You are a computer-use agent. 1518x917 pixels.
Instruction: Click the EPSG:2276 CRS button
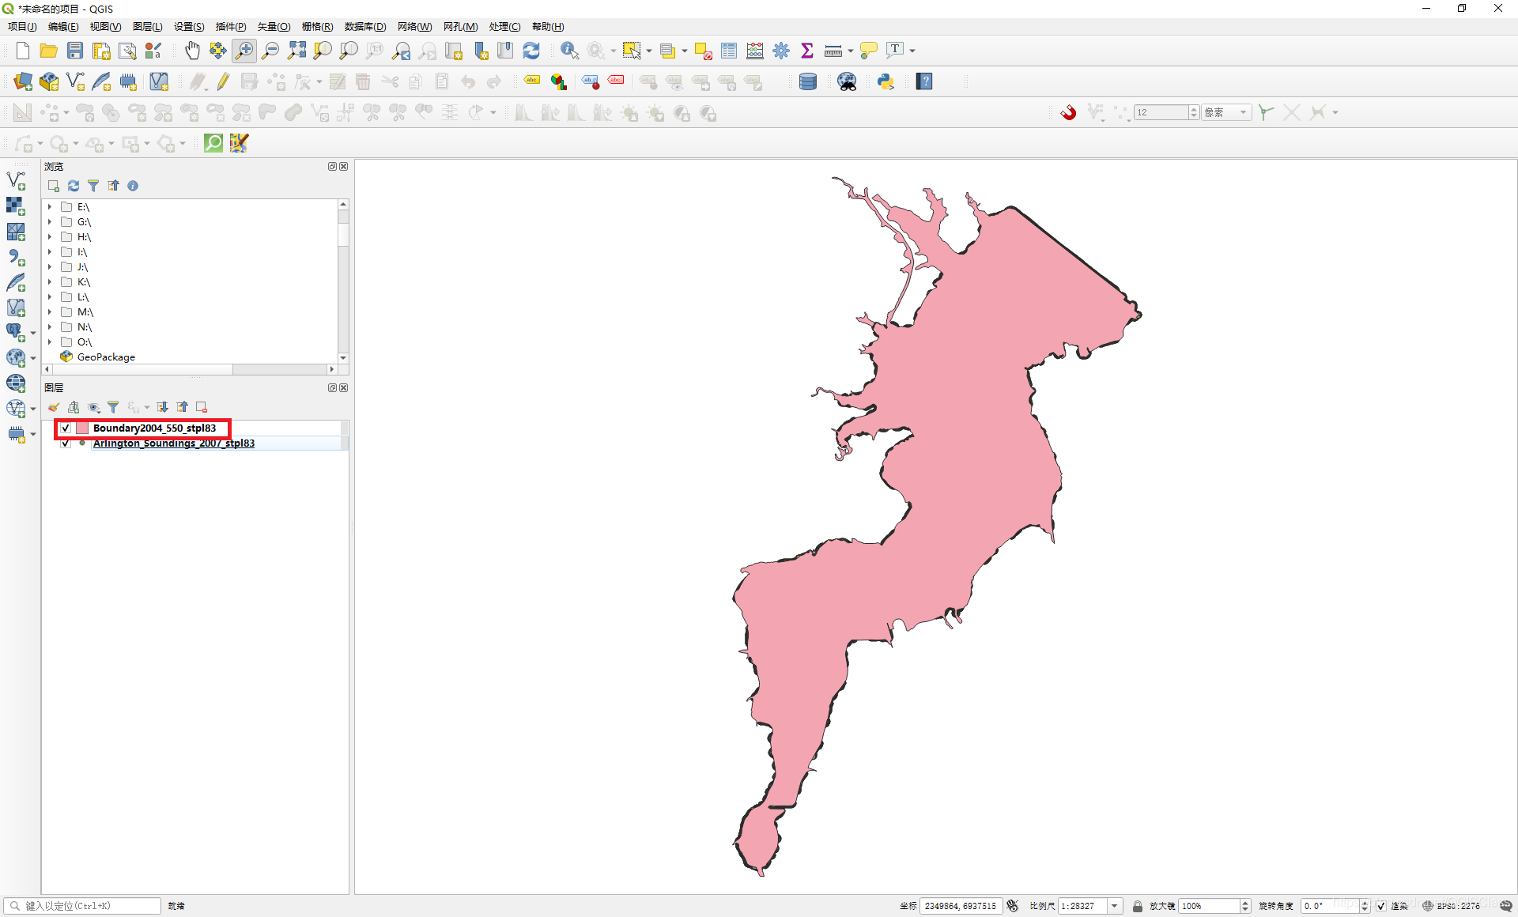pos(1452,906)
